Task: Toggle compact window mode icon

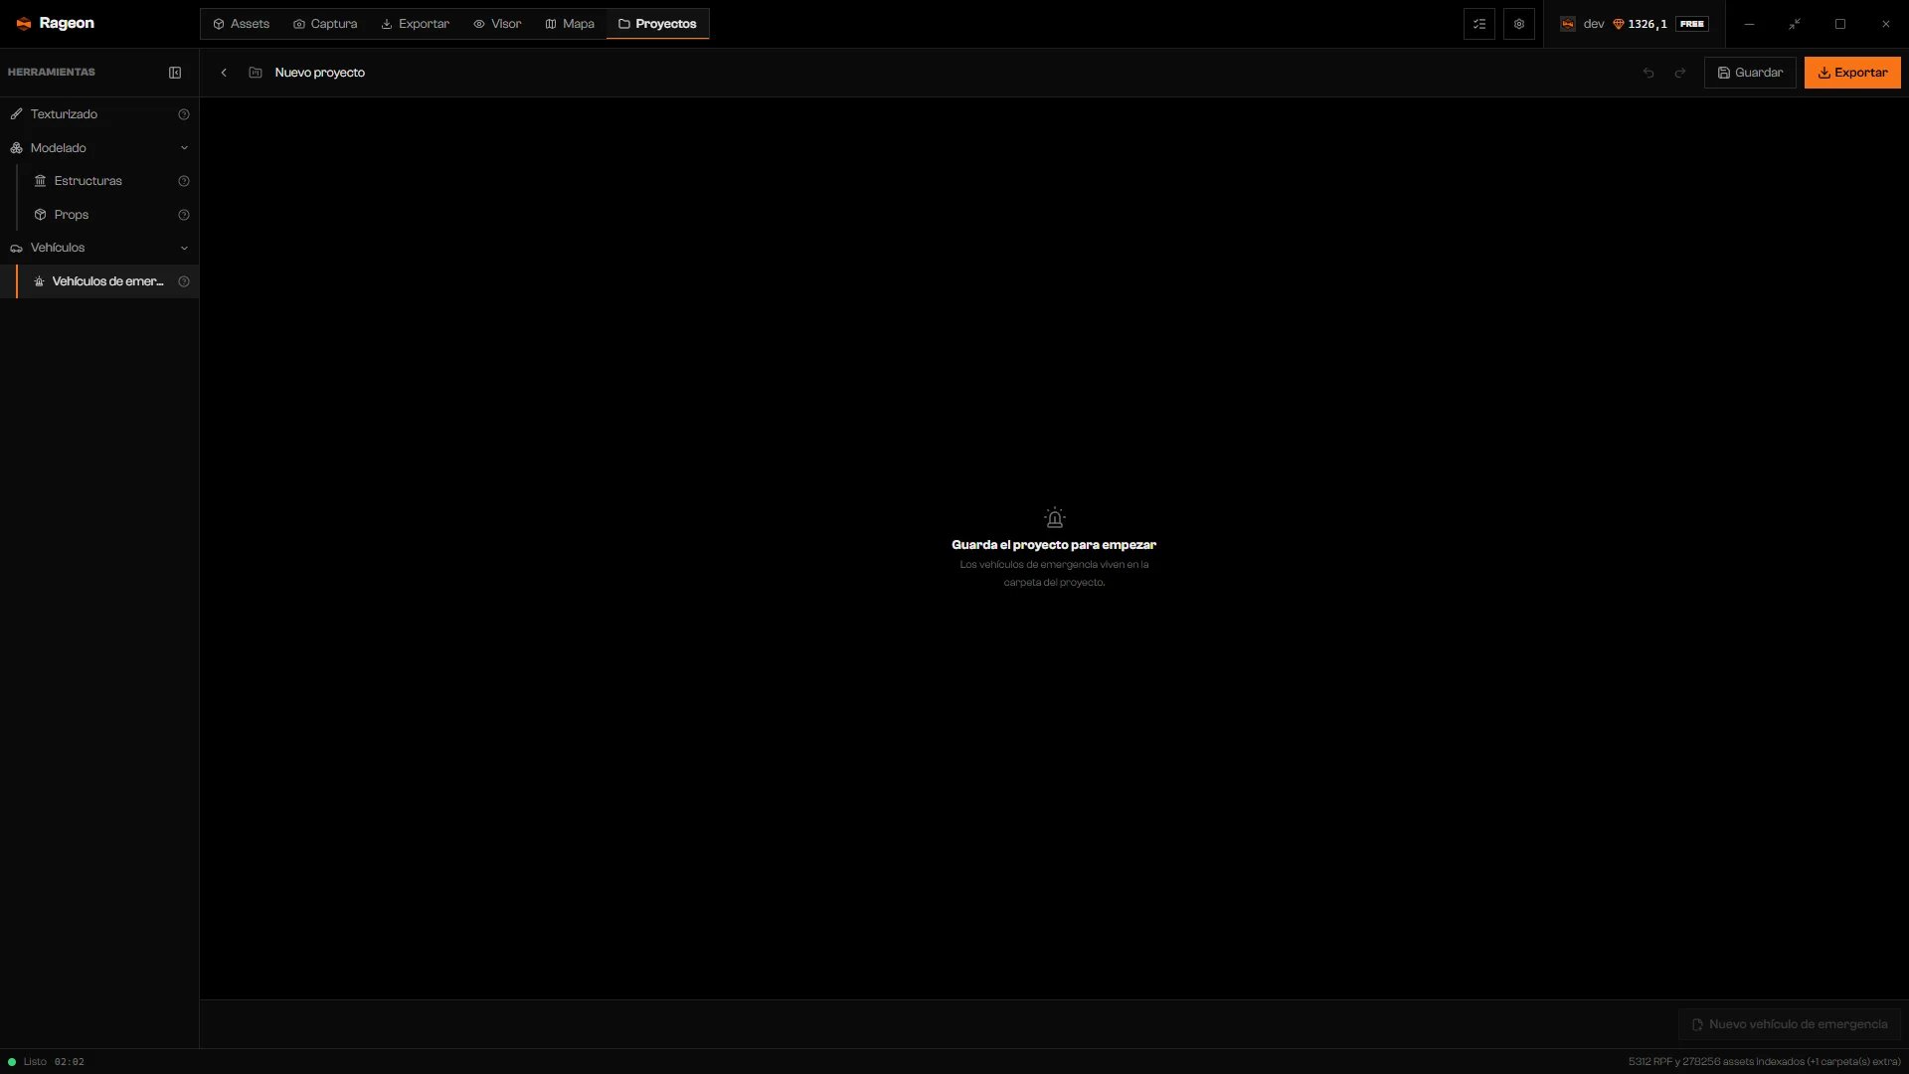Action: [1795, 24]
